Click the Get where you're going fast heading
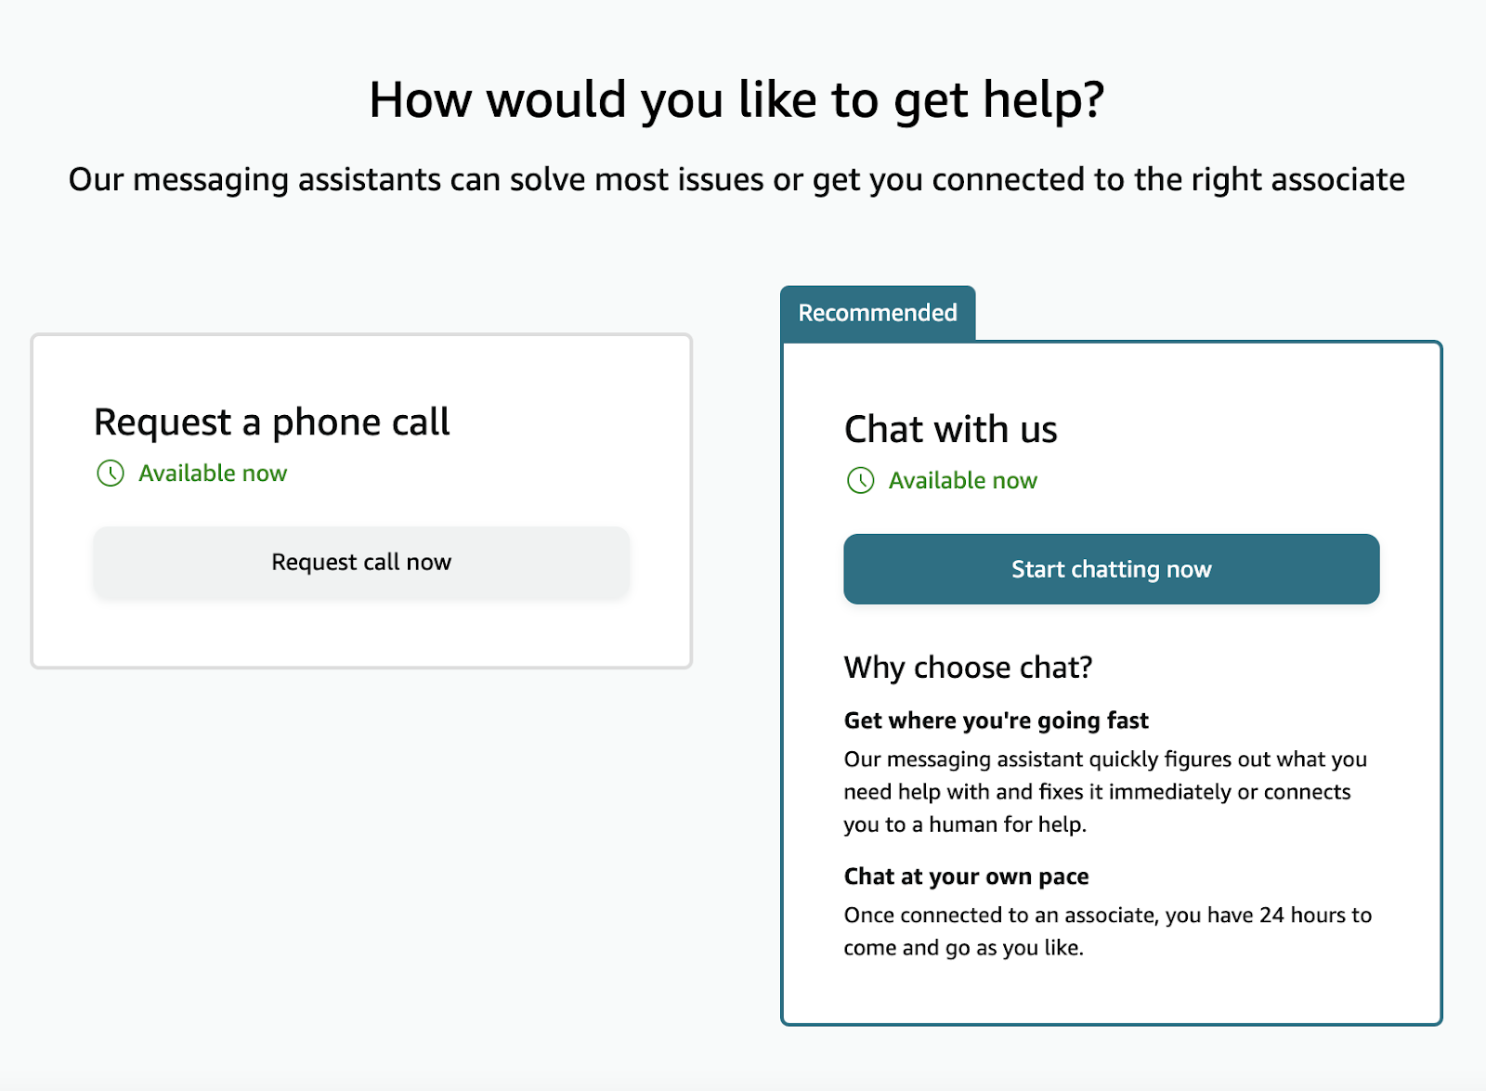The width and height of the screenshot is (1486, 1091). [996, 721]
